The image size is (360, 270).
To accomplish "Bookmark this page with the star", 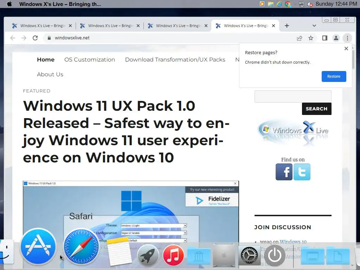I will coord(311,38).
